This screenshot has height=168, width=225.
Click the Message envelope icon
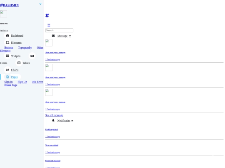click(x=53, y=36)
